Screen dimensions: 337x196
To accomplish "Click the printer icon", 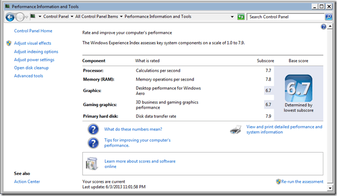I will tap(235, 130).
